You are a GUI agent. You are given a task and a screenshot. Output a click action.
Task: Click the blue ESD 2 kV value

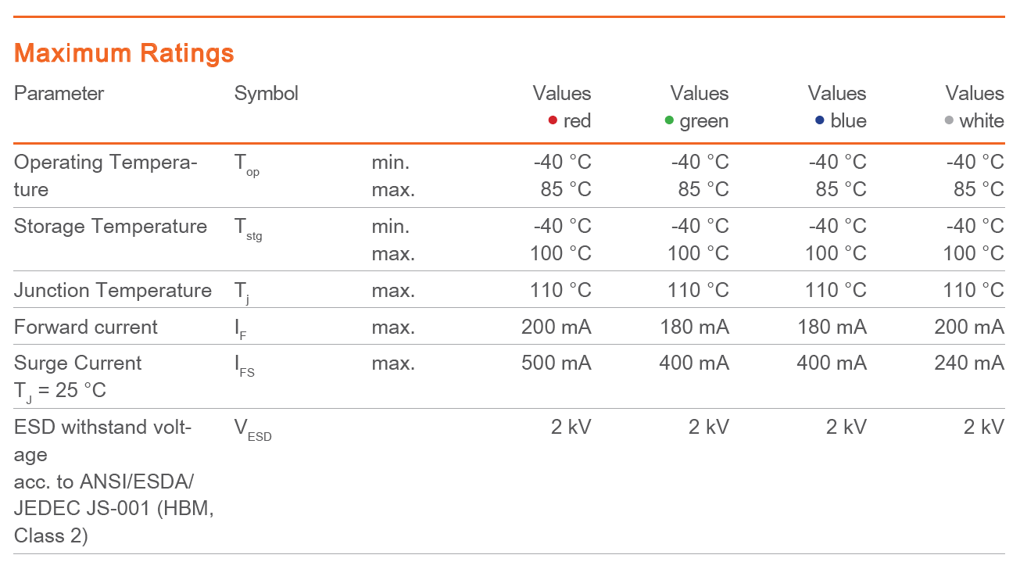tap(846, 427)
